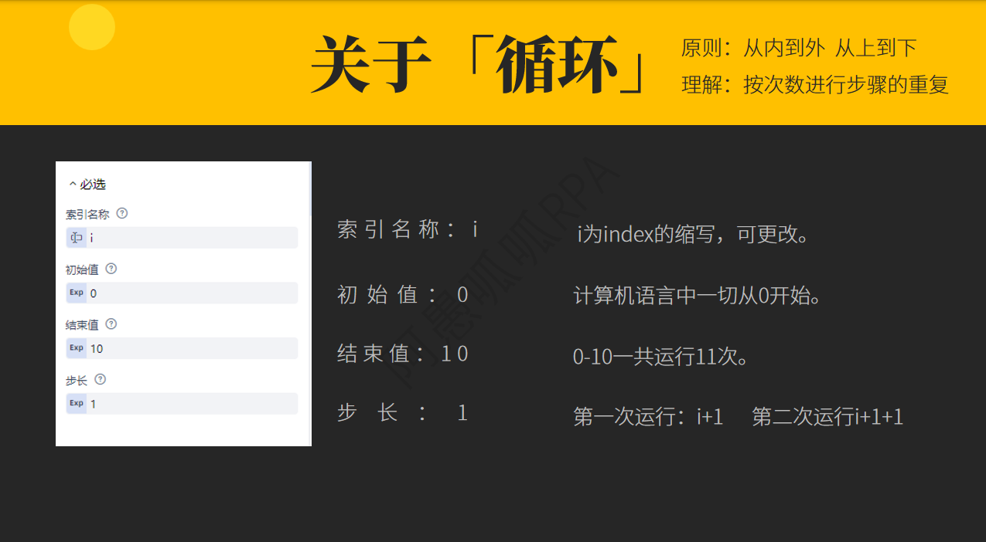Viewport: 986px width, 542px height.
Task: Click the text i为index的缩写，可更改。
Action: click(x=694, y=233)
